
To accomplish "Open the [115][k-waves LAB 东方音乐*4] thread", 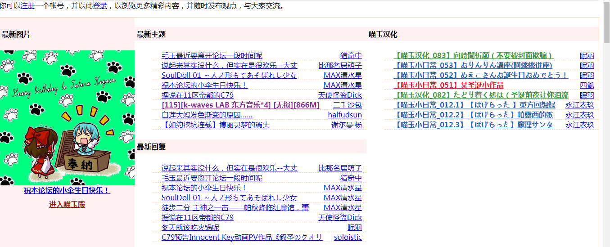I will coord(240,105).
